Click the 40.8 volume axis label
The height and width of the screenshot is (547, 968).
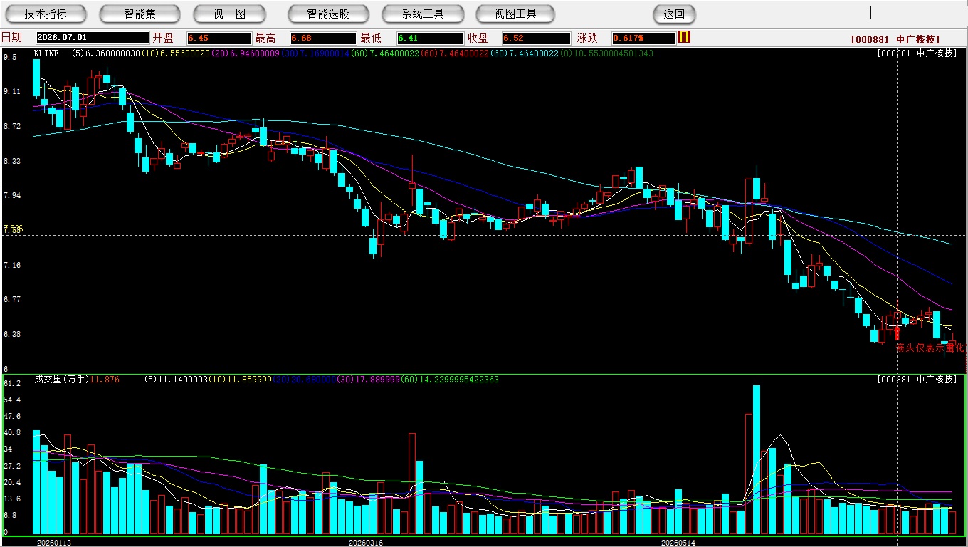tap(12, 432)
